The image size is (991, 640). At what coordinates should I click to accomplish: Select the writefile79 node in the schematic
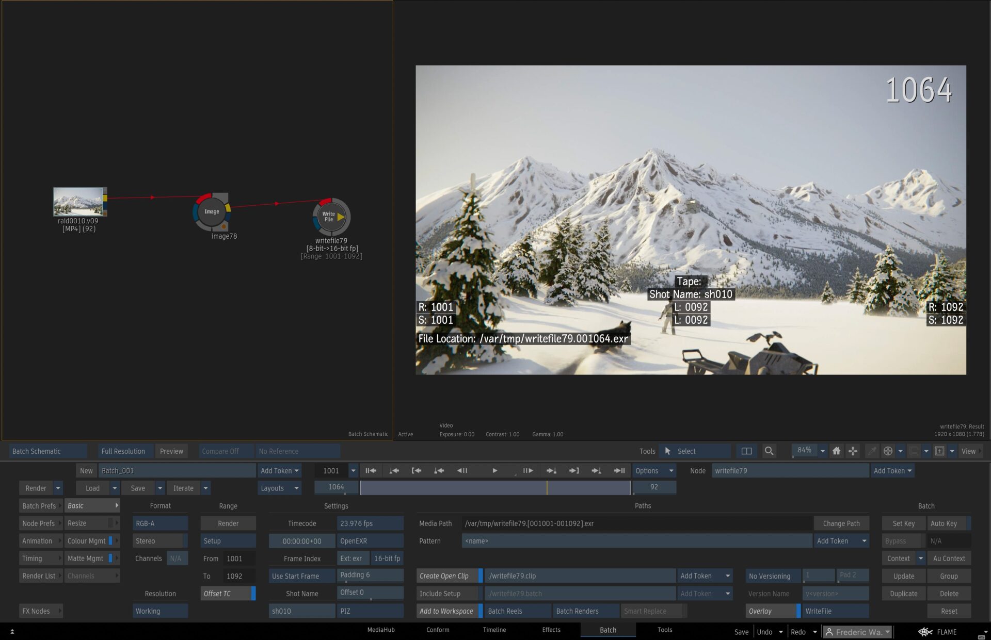click(x=331, y=217)
